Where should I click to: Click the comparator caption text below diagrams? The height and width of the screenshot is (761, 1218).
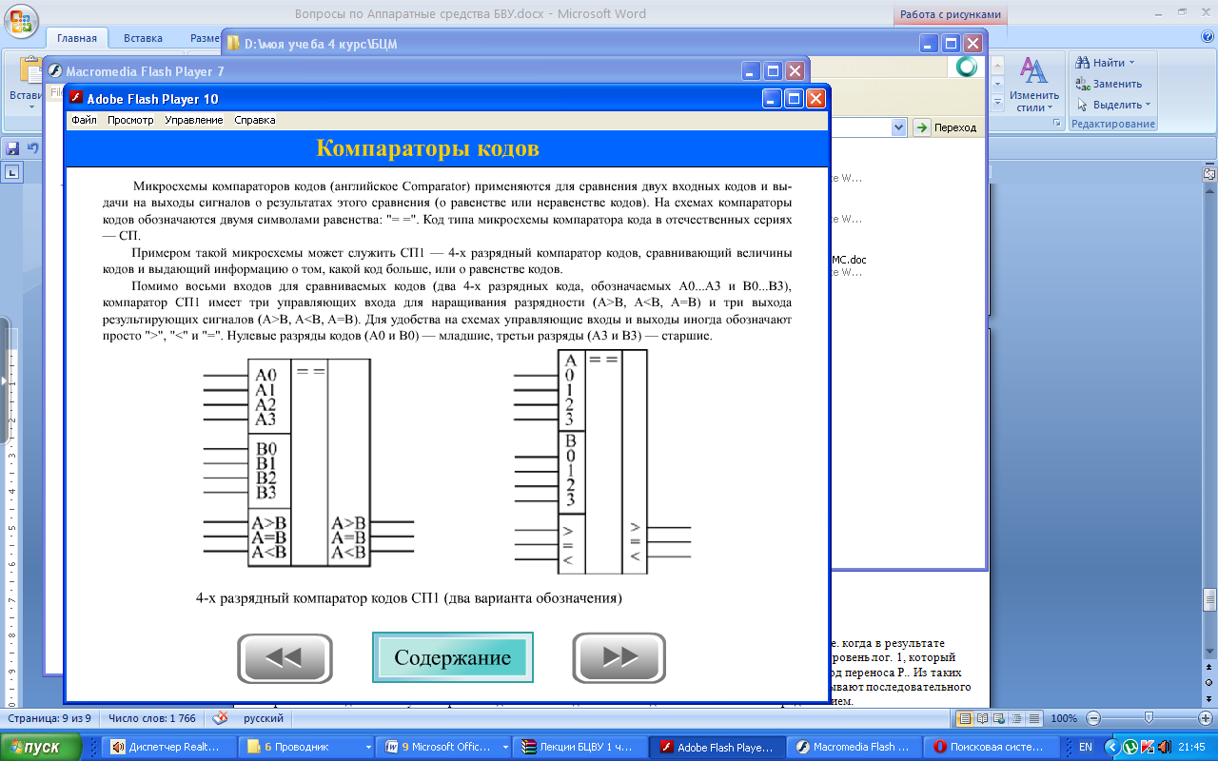point(408,598)
